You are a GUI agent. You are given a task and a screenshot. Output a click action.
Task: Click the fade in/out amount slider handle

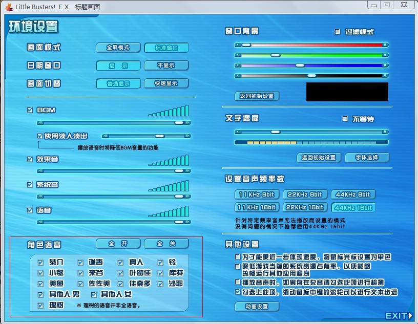(x=160, y=136)
